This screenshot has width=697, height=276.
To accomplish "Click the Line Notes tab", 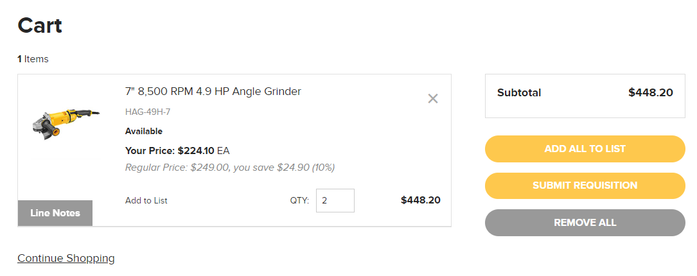I will pyautogui.click(x=55, y=213).
